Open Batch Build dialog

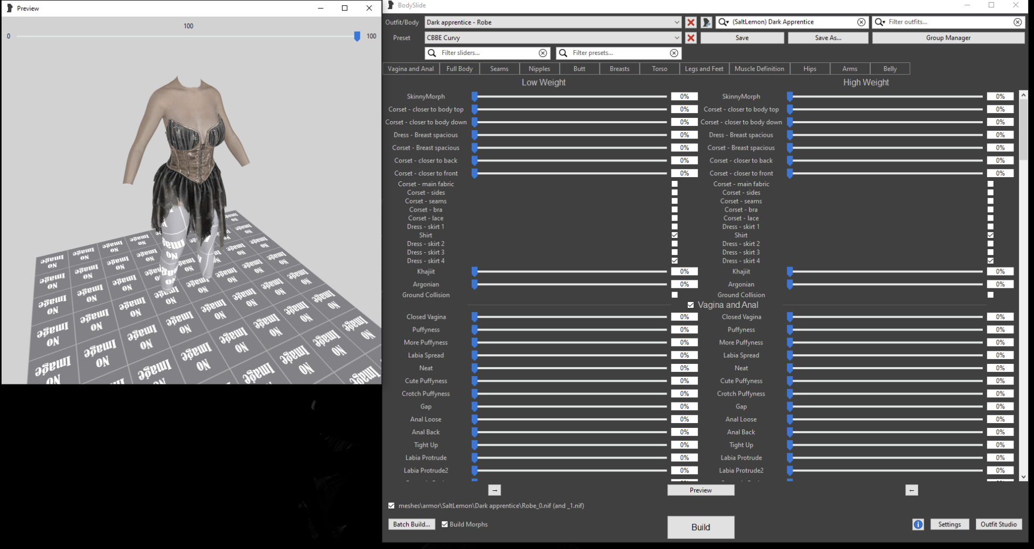click(411, 524)
